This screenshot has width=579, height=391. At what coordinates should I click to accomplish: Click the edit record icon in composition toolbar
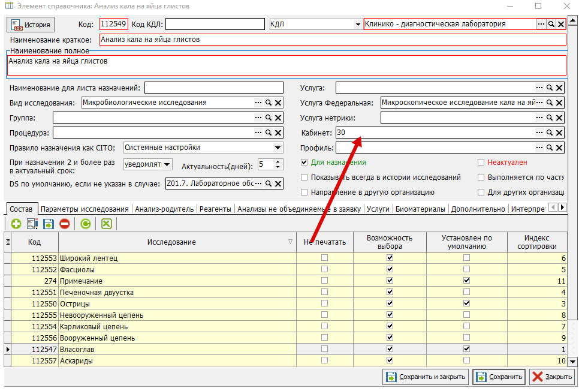click(32, 224)
